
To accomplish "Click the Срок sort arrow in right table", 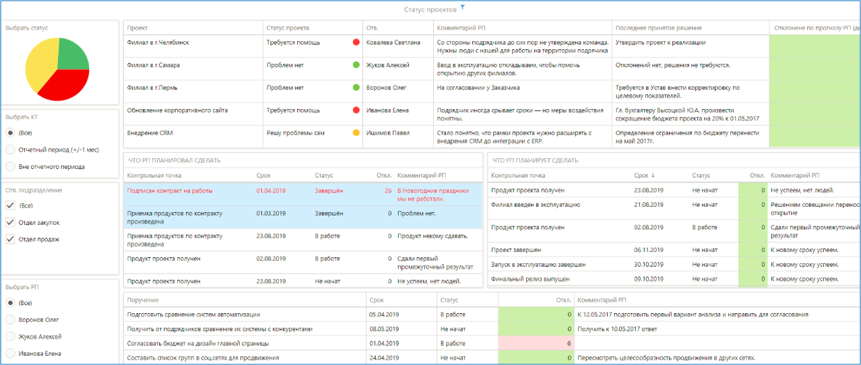I will point(653,175).
